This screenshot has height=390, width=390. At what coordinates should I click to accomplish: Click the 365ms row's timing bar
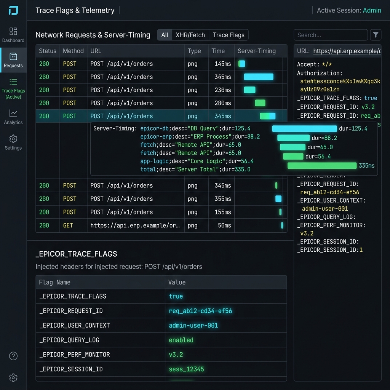(x=259, y=77)
